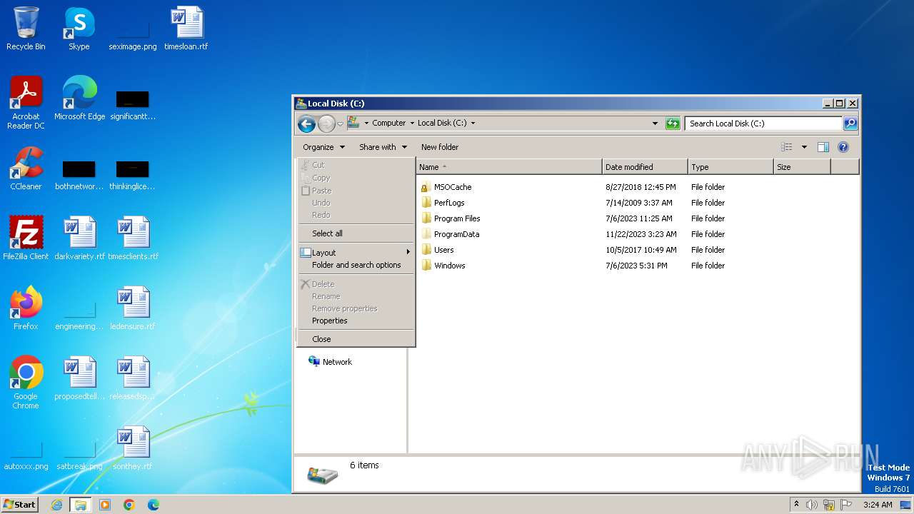Select sonthey.rtf on the desktop
Image resolution: width=914 pixels, height=514 pixels.
pos(133,448)
